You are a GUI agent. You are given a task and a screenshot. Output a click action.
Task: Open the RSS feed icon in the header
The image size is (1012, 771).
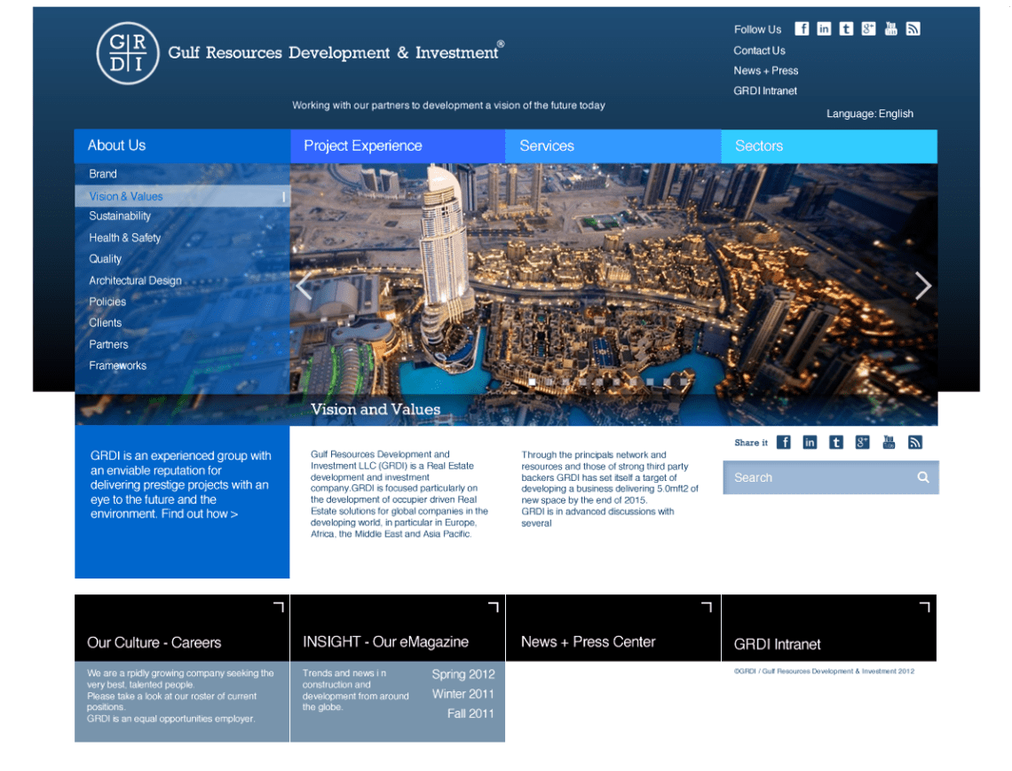click(x=913, y=28)
